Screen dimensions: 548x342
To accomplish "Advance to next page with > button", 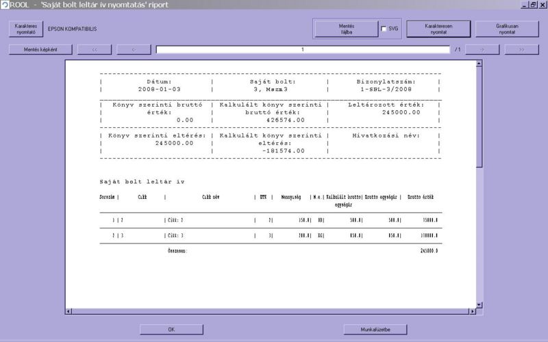I will (x=482, y=49).
